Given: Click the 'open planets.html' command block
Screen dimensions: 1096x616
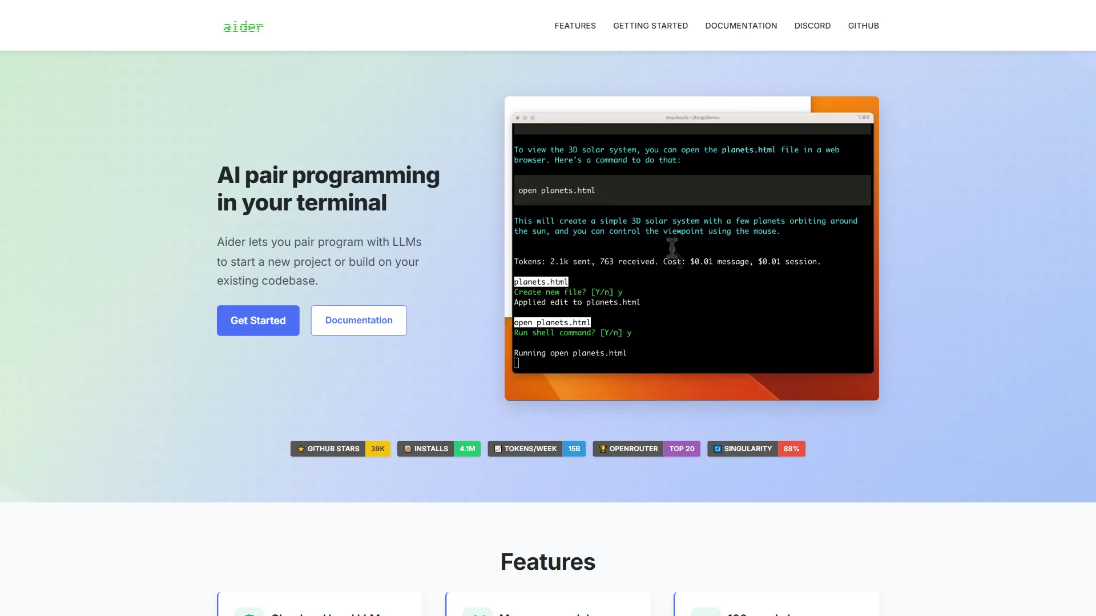Looking at the screenshot, I should pyautogui.click(x=692, y=191).
